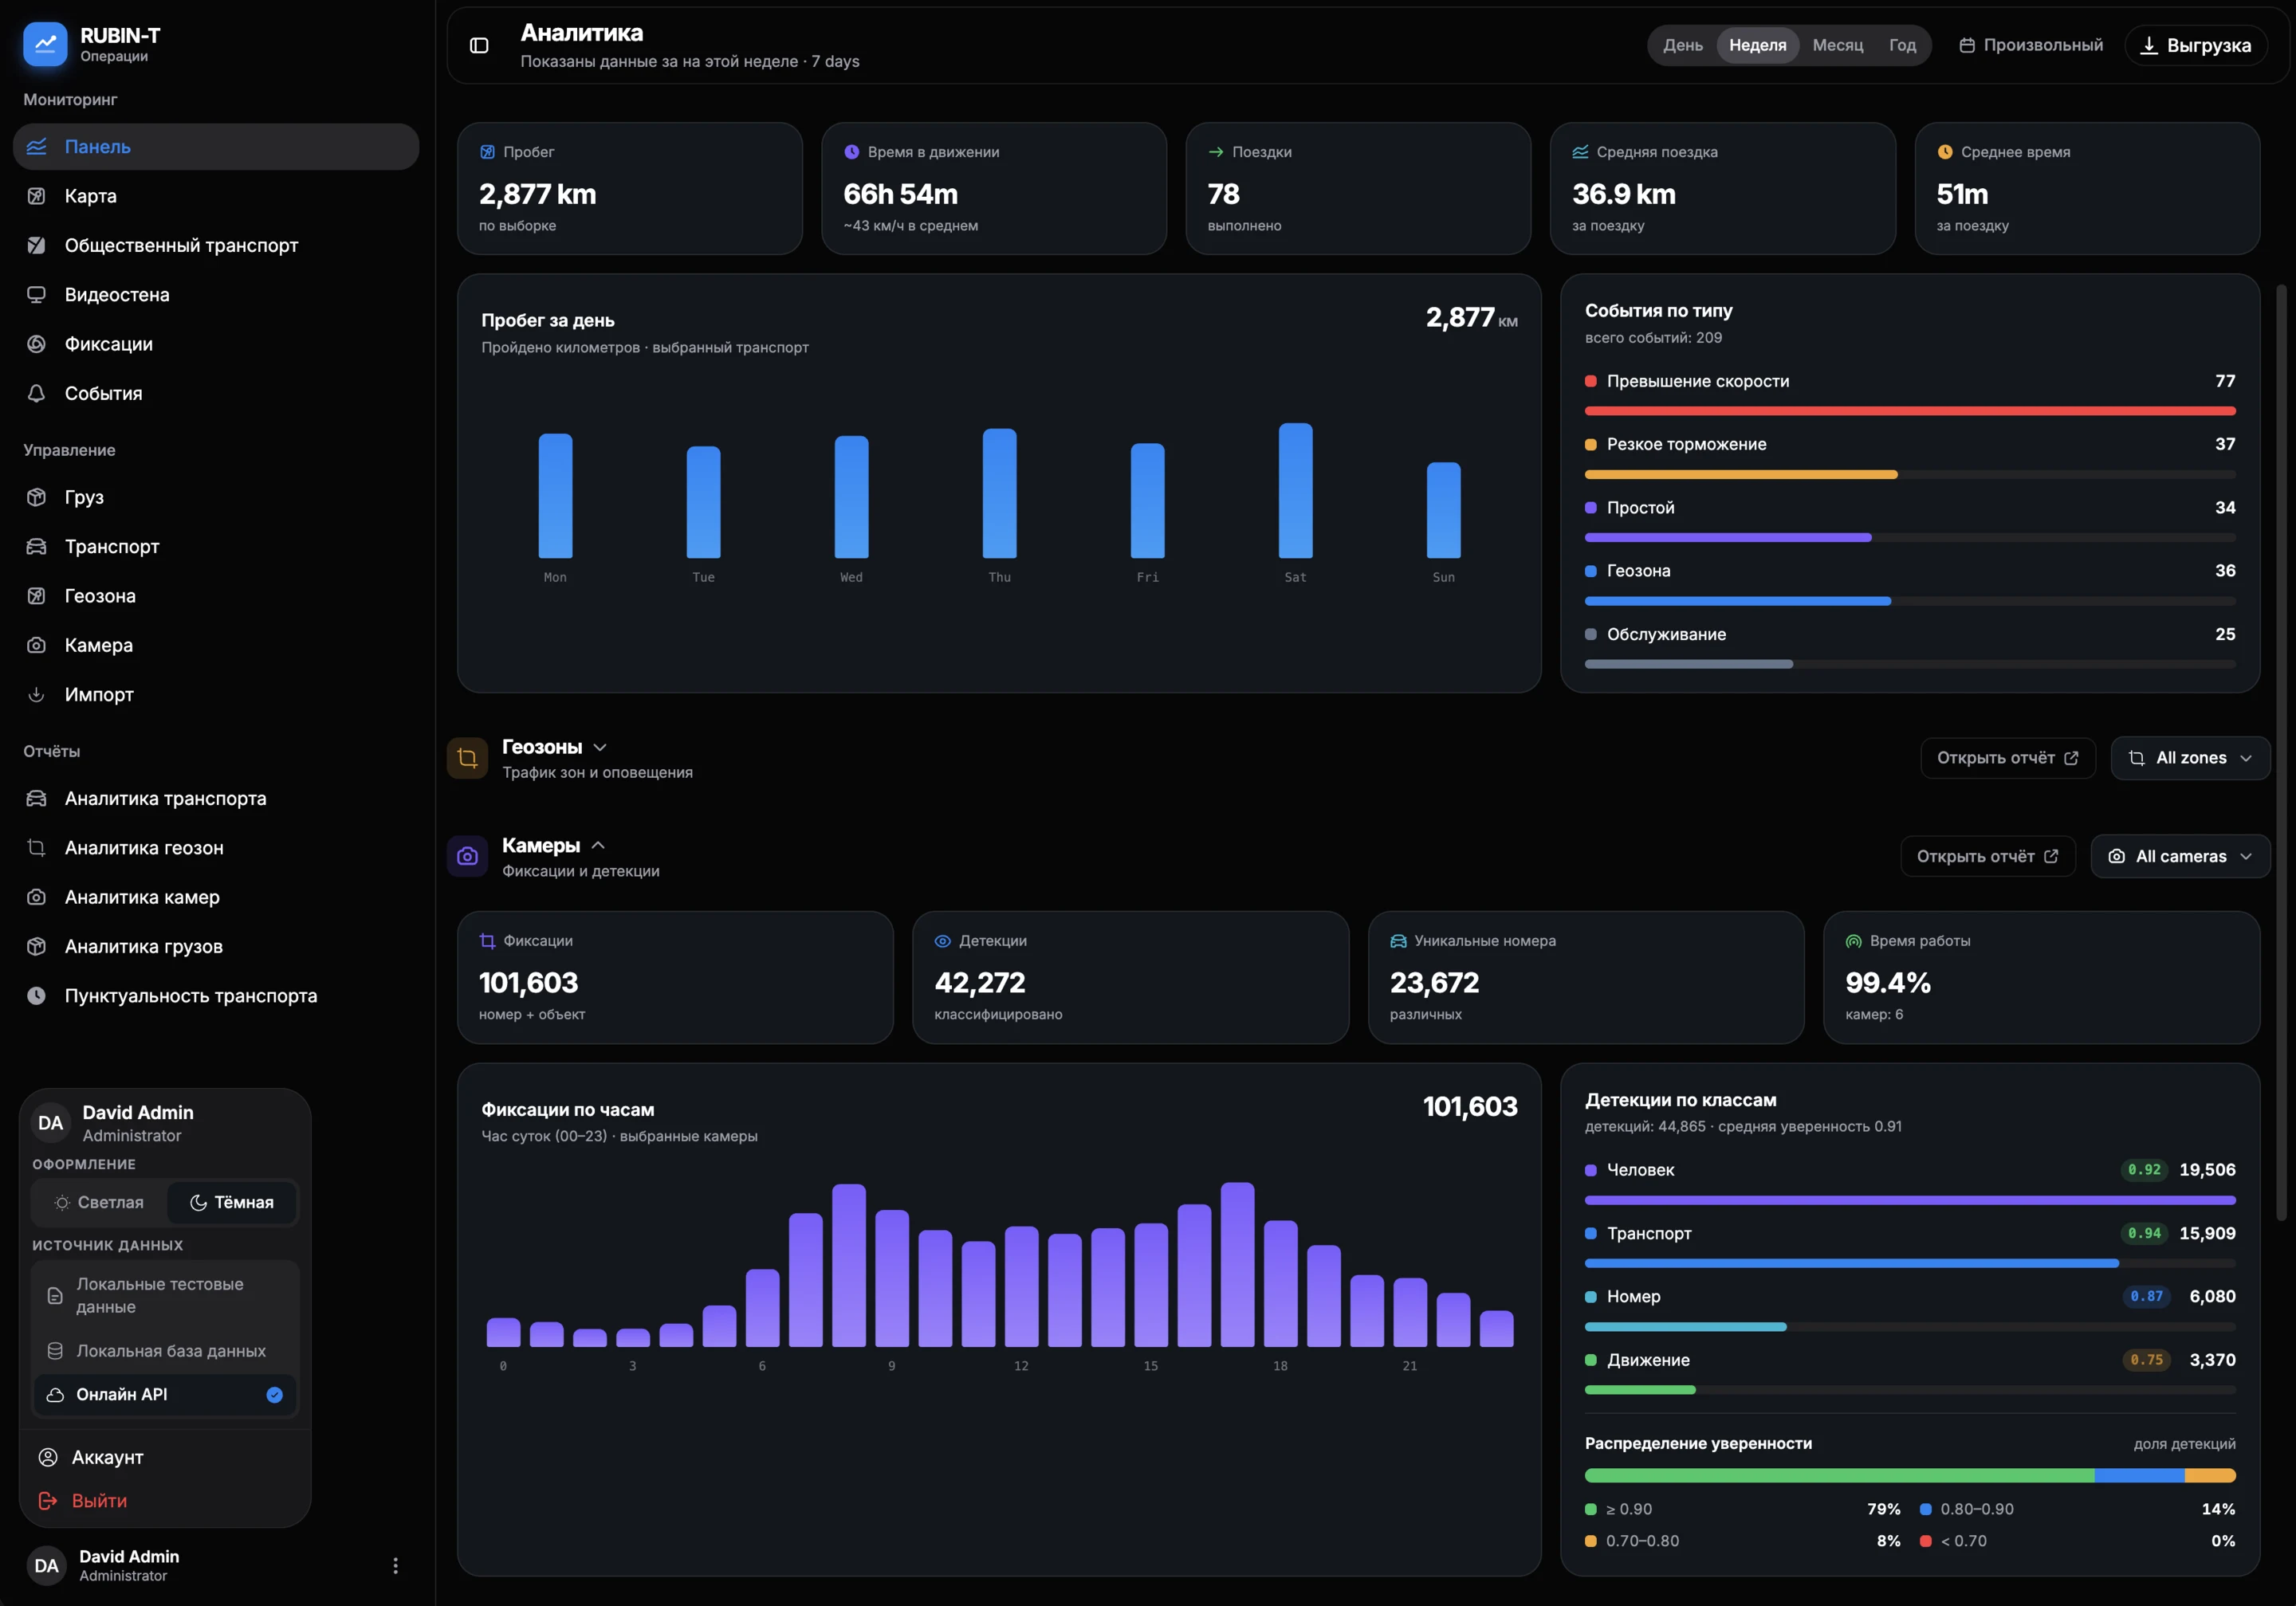
Task: Switch theme to Тёмная
Action: (x=232, y=1202)
